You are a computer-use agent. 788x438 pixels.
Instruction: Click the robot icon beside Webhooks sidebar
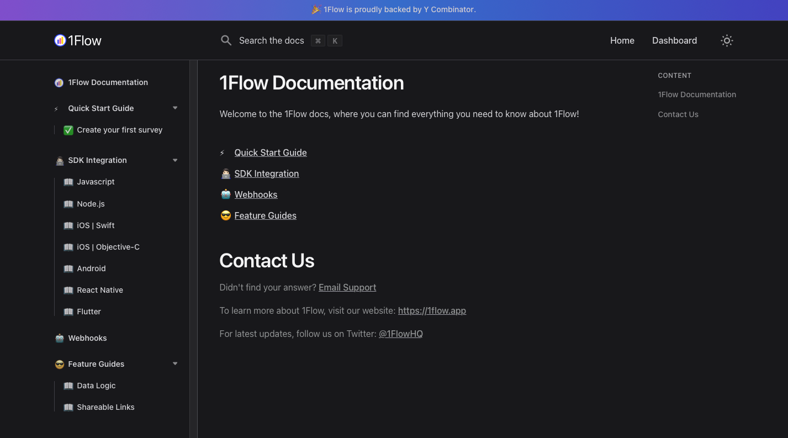click(60, 338)
